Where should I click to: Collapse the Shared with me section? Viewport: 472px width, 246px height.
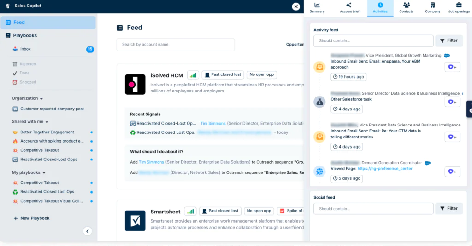click(30, 122)
